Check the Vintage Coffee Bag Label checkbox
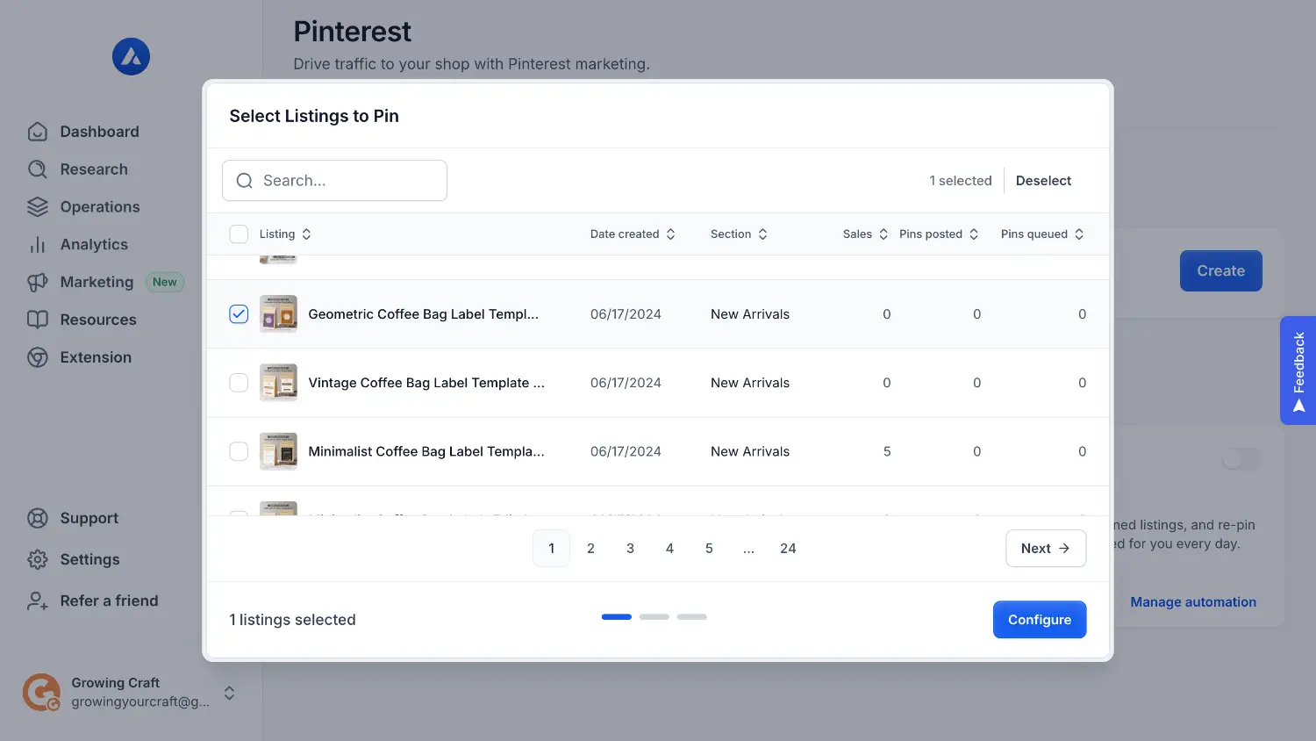Screen dimensions: 1316x741 pyautogui.click(x=239, y=383)
